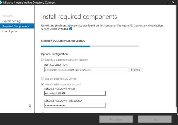
Task: Click the Microsoft SQL Server Express LocalDB label
Action: [63, 41]
